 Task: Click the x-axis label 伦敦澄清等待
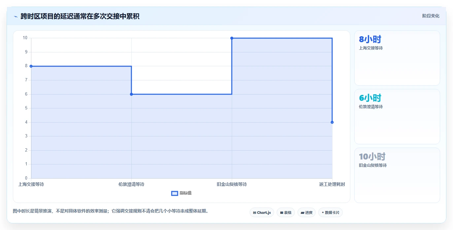(x=131, y=184)
